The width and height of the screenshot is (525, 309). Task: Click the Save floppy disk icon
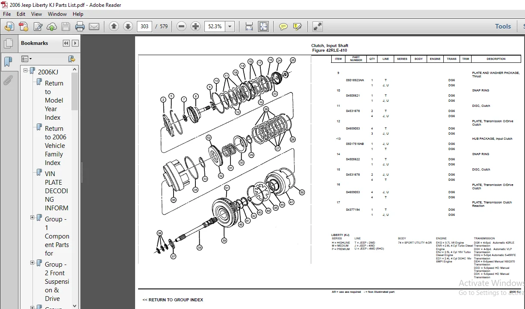tap(65, 26)
